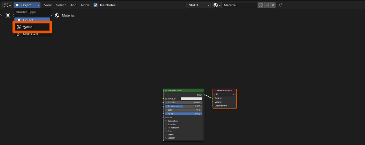Open the Object shader type dropdown
This screenshot has height=145, width=365.
pyautogui.click(x=27, y=5)
